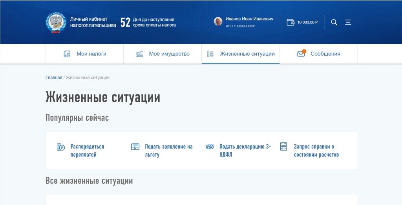The width and height of the screenshot is (402, 205).
Task: Open Распорядиться переплатой link
Action: [87, 151]
